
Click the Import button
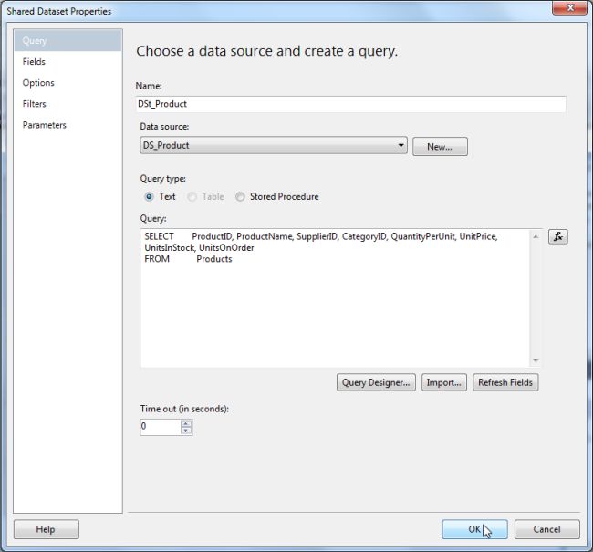tap(444, 382)
